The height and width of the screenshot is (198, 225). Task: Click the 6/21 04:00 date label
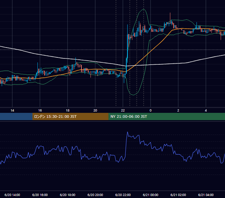click(x=206, y=195)
